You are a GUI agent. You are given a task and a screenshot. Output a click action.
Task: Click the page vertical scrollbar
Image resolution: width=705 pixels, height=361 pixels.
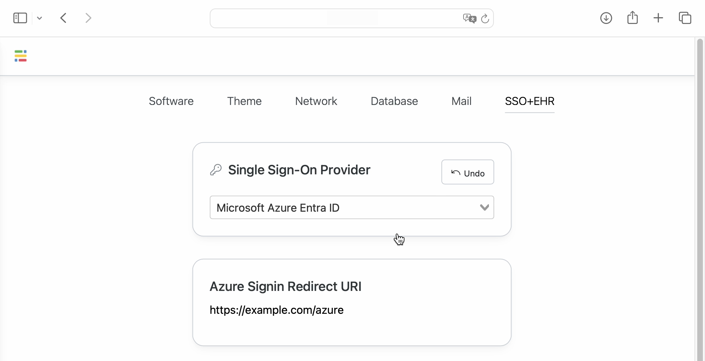[x=700, y=199]
